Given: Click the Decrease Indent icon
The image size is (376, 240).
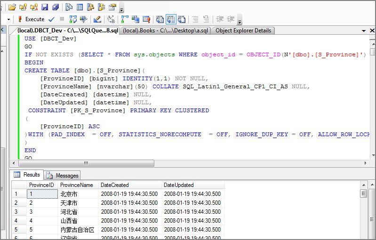Looking at the screenshot, I should tap(219, 19).
